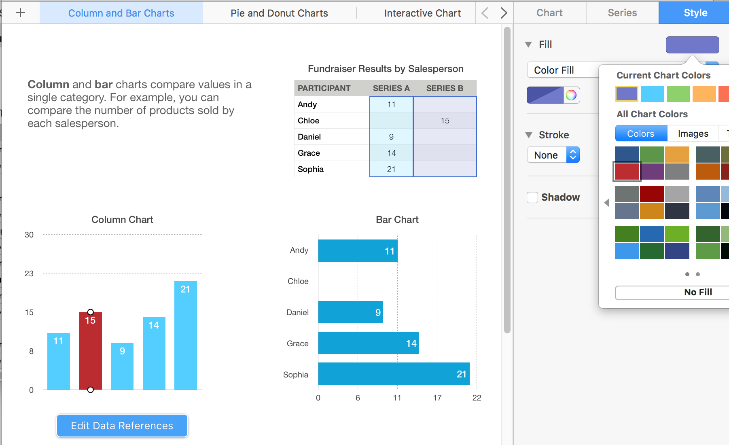Select the column labeled 21 in Column Chart
This screenshot has height=445, width=729.
(x=186, y=335)
